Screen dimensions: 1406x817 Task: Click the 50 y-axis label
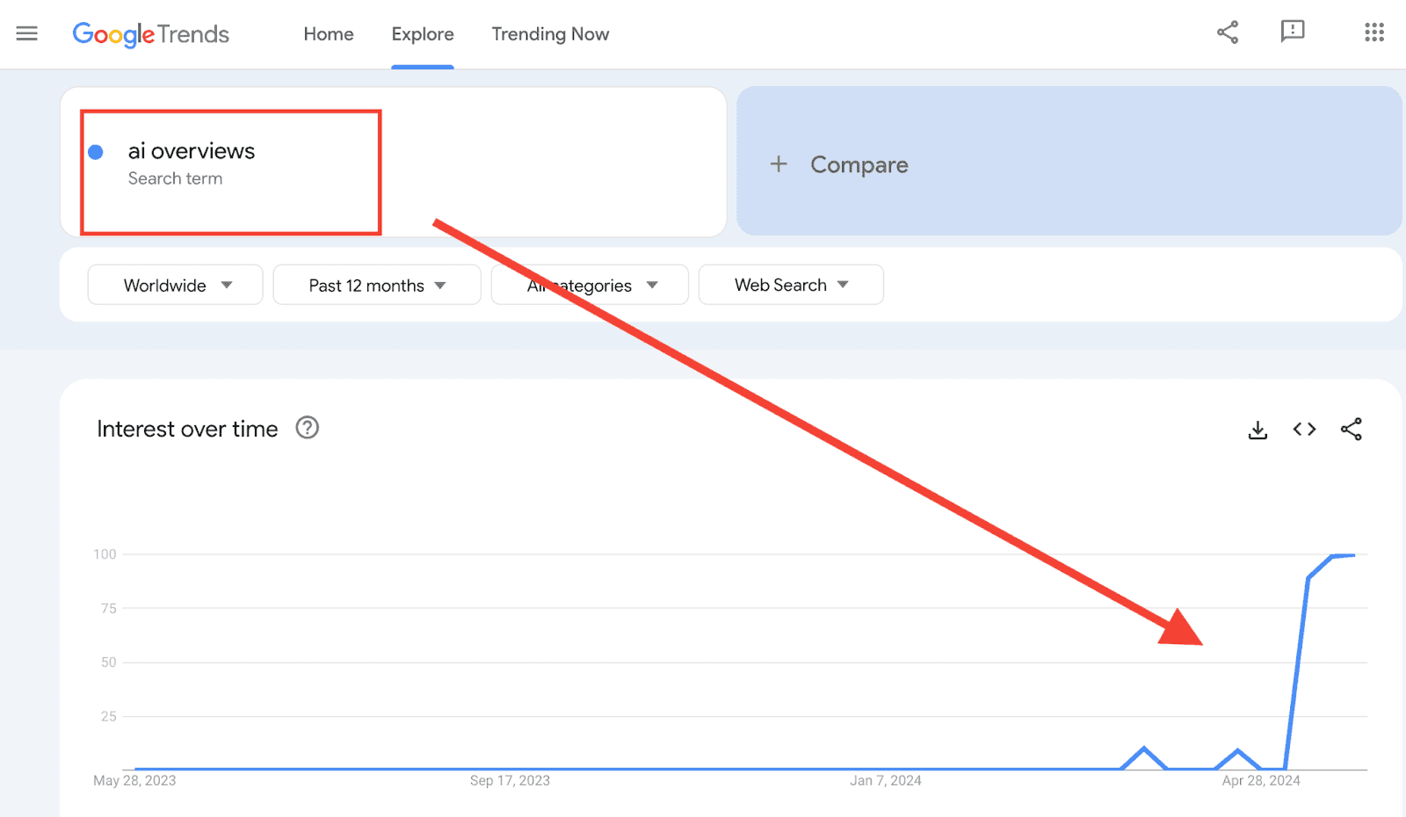click(108, 662)
